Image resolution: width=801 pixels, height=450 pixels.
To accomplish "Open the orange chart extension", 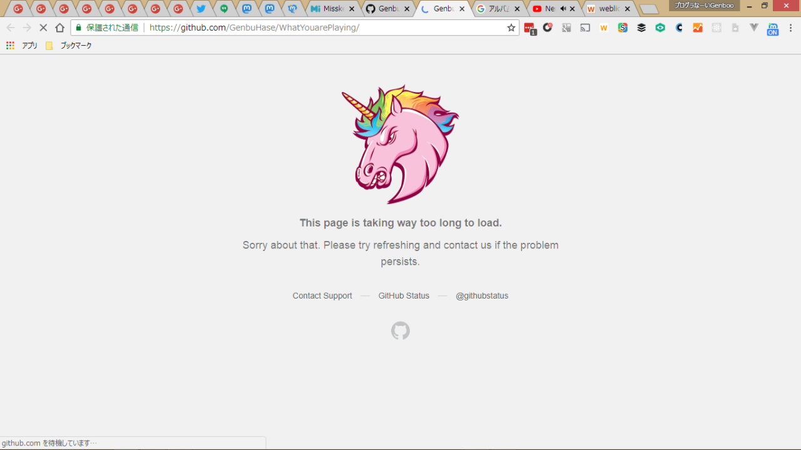I will [x=698, y=28].
